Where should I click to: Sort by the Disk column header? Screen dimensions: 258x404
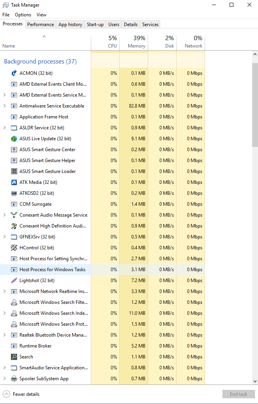point(162,42)
